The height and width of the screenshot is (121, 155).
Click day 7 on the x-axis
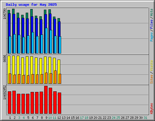37,118
